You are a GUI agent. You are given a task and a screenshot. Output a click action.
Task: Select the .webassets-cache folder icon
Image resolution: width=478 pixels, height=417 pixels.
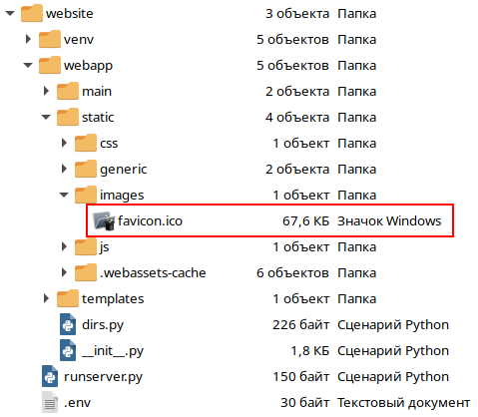click(x=86, y=272)
